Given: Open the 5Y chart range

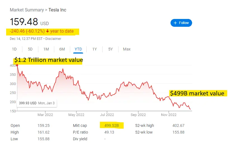Looking at the screenshot, I should (111, 49).
